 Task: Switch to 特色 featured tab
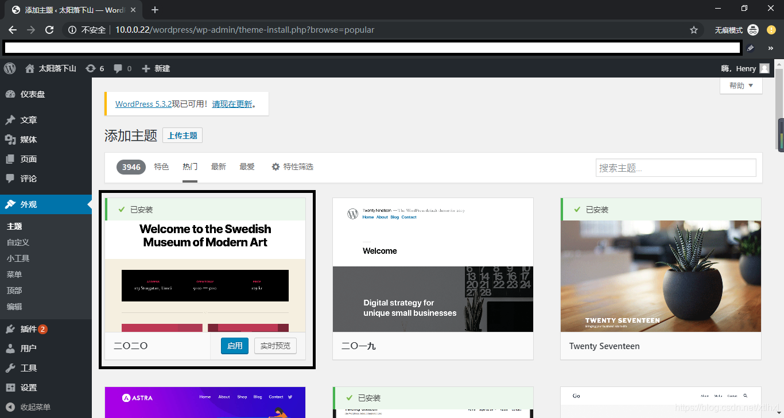pyautogui.click(x=161, y=167)
